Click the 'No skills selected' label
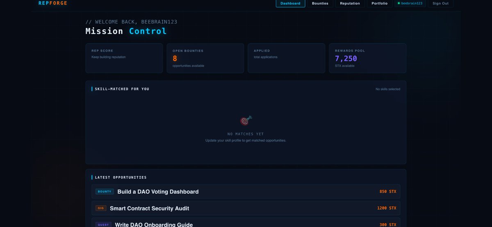The width and height of the screenshot is (492, 227). (388, 89)
